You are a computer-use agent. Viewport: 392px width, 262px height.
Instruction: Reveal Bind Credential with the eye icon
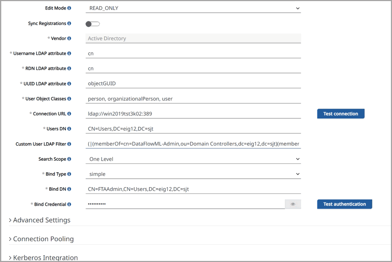click(x=293, y=204)
